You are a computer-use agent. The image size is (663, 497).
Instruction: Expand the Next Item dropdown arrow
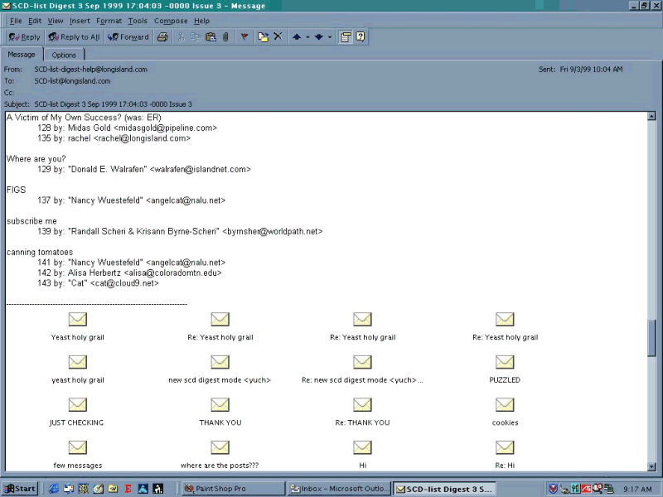tap(329, 36)
